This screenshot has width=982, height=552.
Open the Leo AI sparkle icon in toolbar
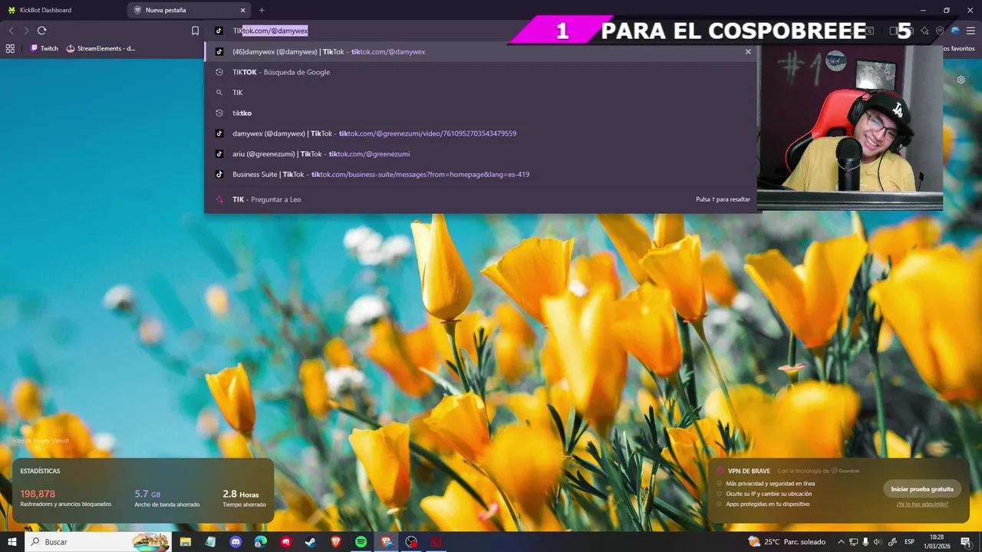coord(925,31)
